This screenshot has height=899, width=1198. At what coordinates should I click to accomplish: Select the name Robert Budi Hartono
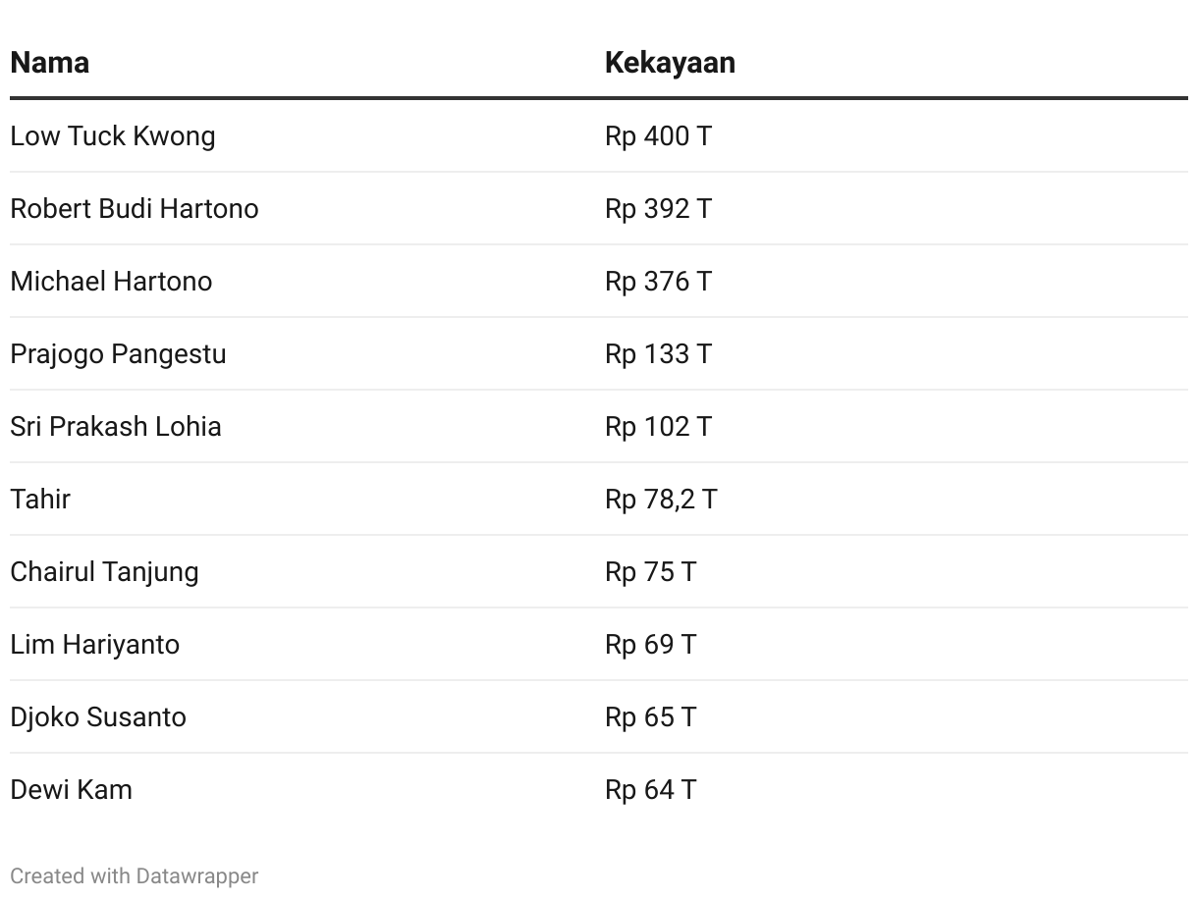tap(135, 208)
